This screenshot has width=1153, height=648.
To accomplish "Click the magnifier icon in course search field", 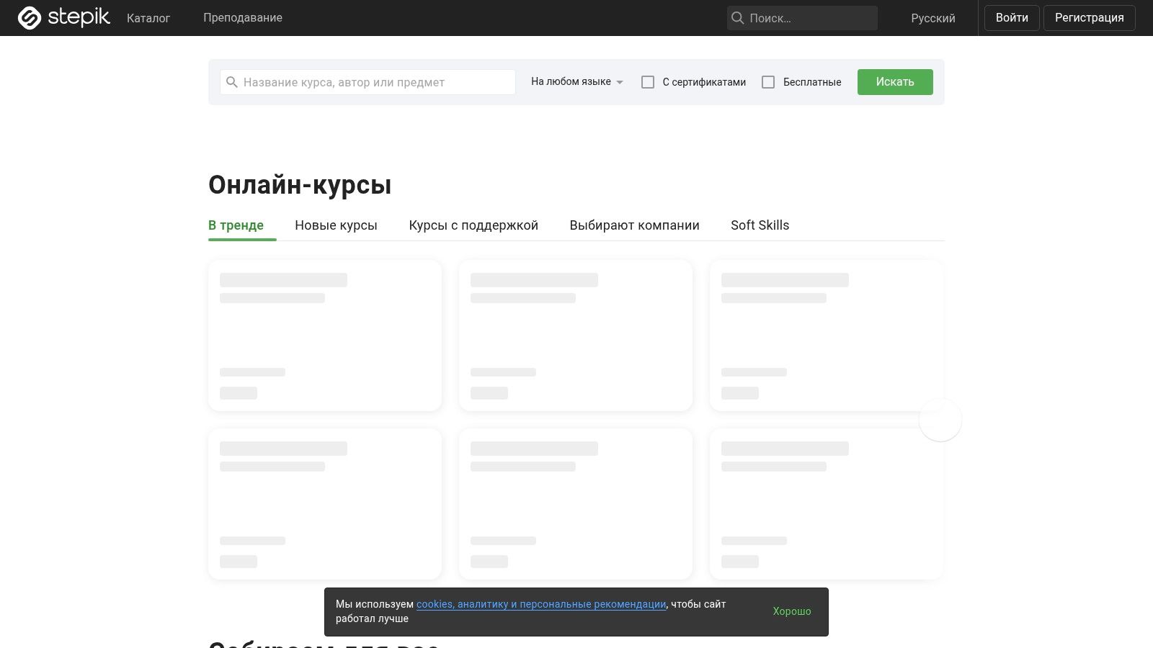I will [x=232, y=82].
